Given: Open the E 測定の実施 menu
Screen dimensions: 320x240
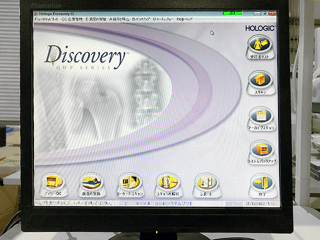Looking at the screenshot, I should tap(96, 19).
